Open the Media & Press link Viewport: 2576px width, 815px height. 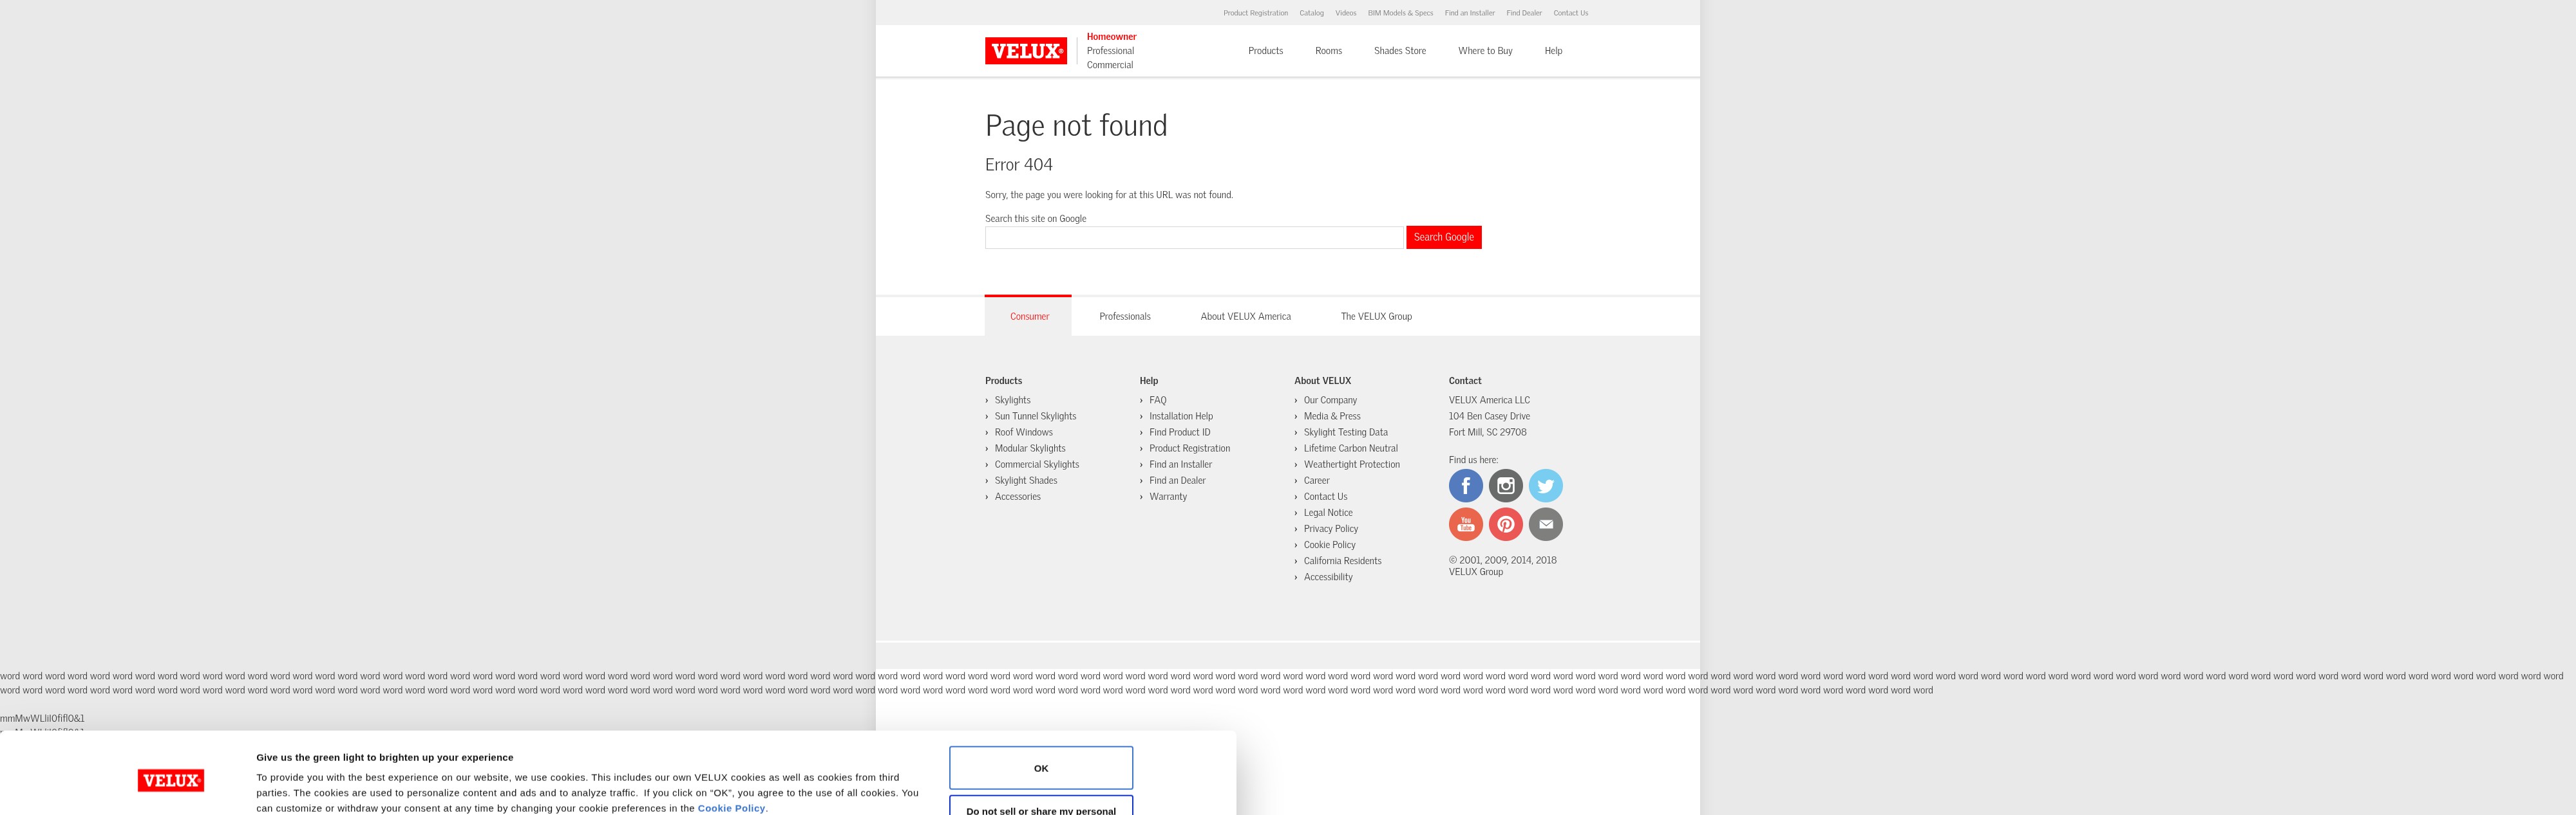tap(1332, 416)
